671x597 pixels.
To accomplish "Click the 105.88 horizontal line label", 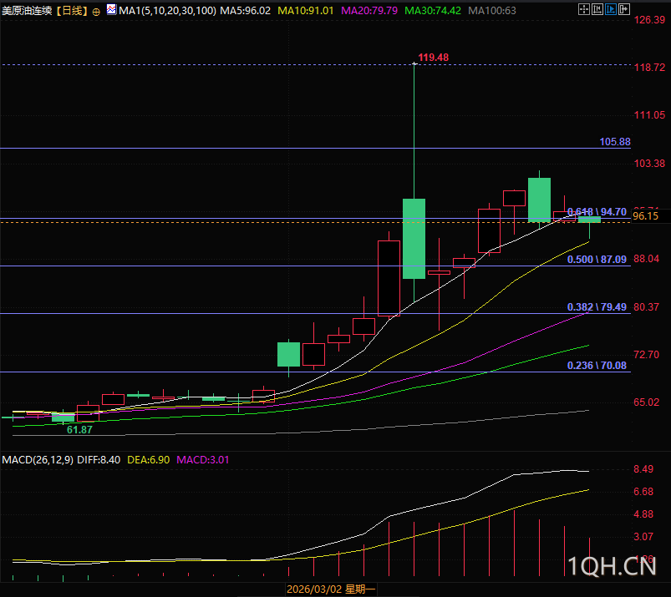I will click(615, 142).
